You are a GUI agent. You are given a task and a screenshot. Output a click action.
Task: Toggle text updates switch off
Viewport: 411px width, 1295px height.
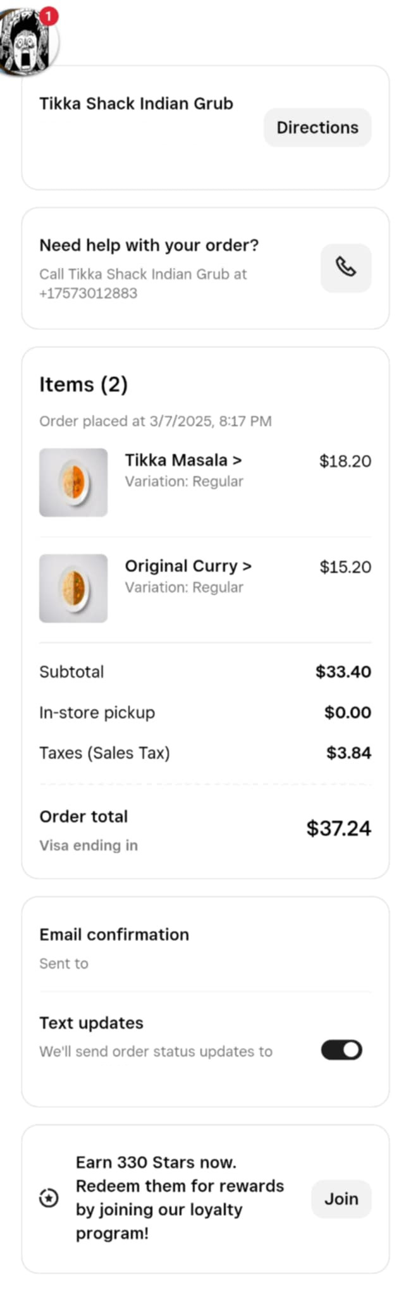341,1050
